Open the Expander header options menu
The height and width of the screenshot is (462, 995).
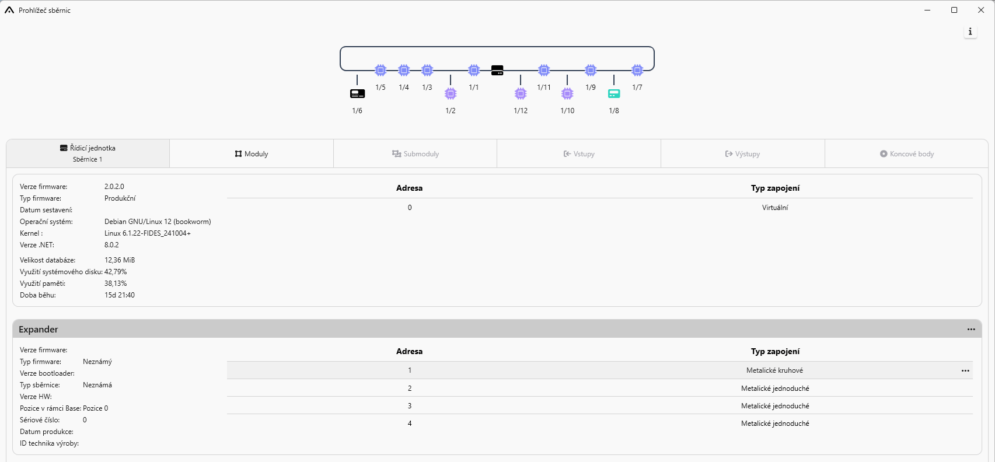tap(971, 330)
